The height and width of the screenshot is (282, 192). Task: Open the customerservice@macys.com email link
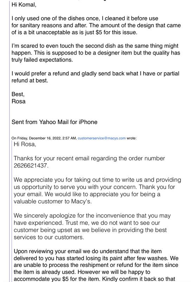tap(101, 138)
